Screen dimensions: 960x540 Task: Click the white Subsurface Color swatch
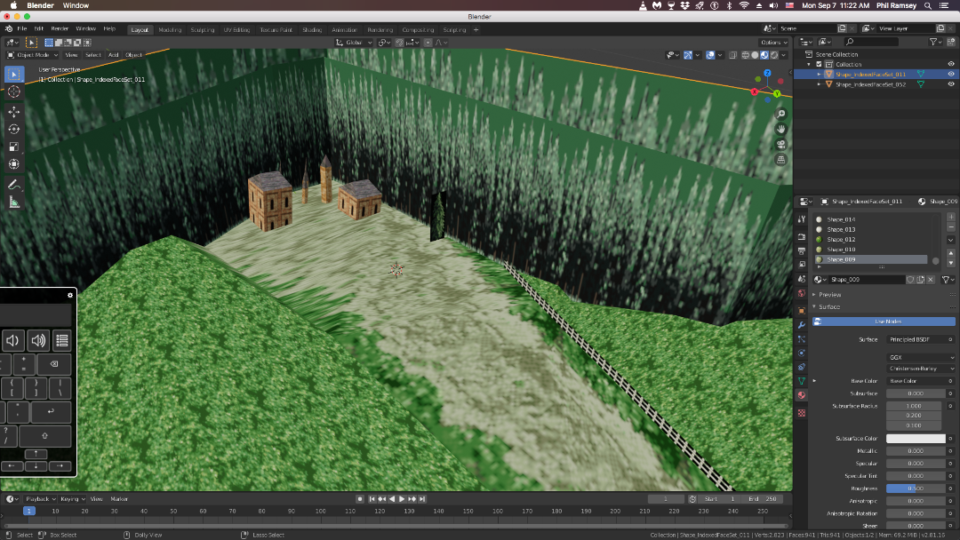pyautogui.click(x=916, y=439)
